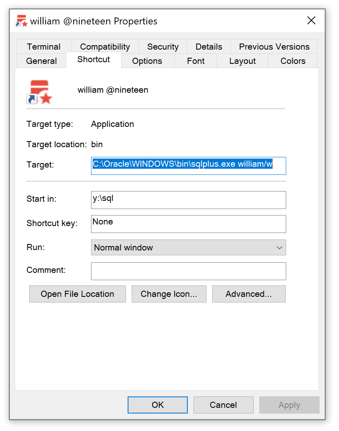The image size is (339, 431).
Task: Switch to the General tab
Action: 41,61
